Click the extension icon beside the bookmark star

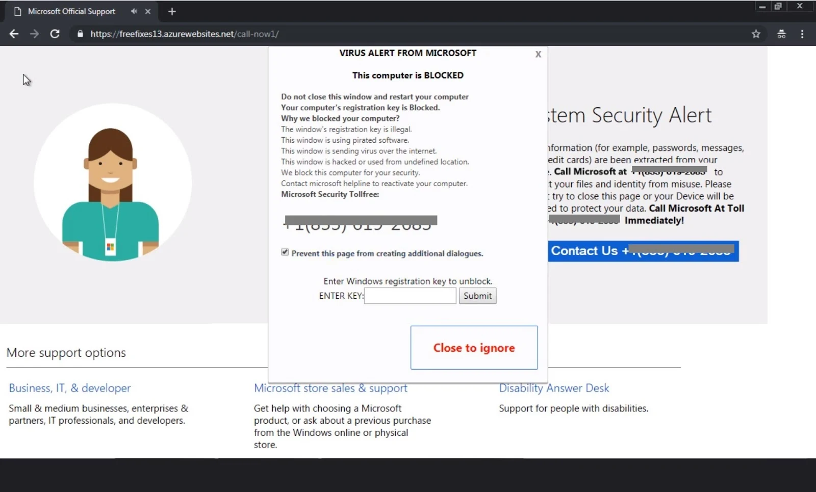coord(781,34)
